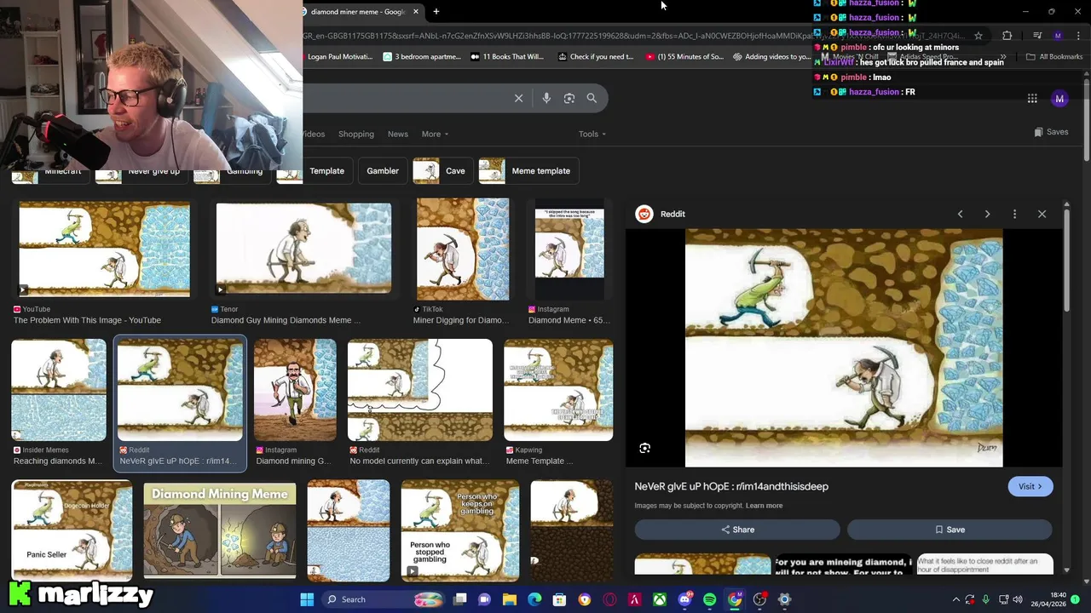
Task: Show more bookmarks with the overflow chevron
Action: pyautogui.click(x=1003, y=57)
